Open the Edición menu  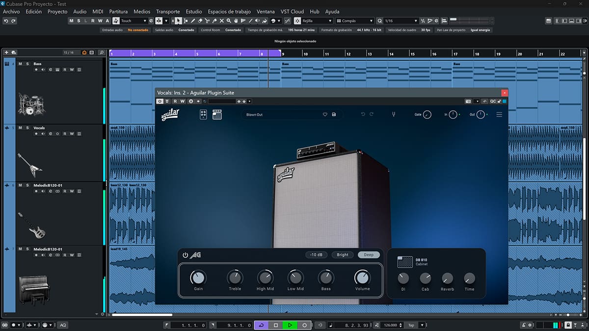pos(34,11)
